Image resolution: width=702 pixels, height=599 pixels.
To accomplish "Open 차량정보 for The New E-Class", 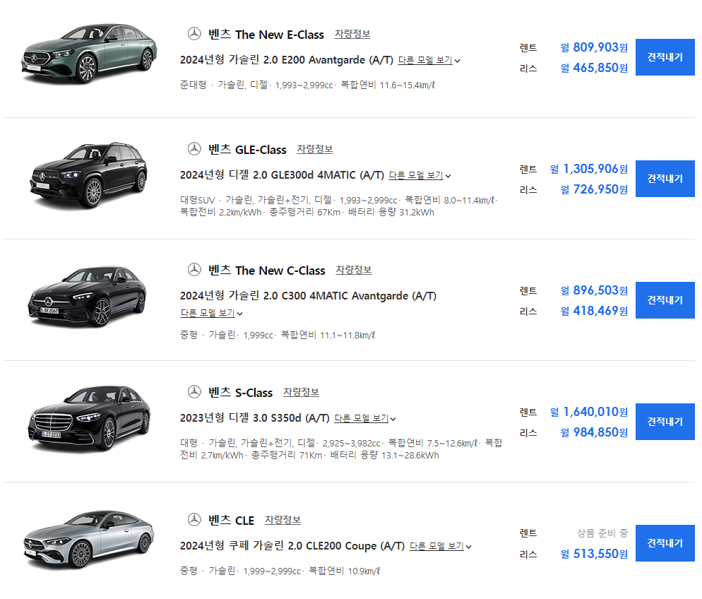I will coord(352,34).
